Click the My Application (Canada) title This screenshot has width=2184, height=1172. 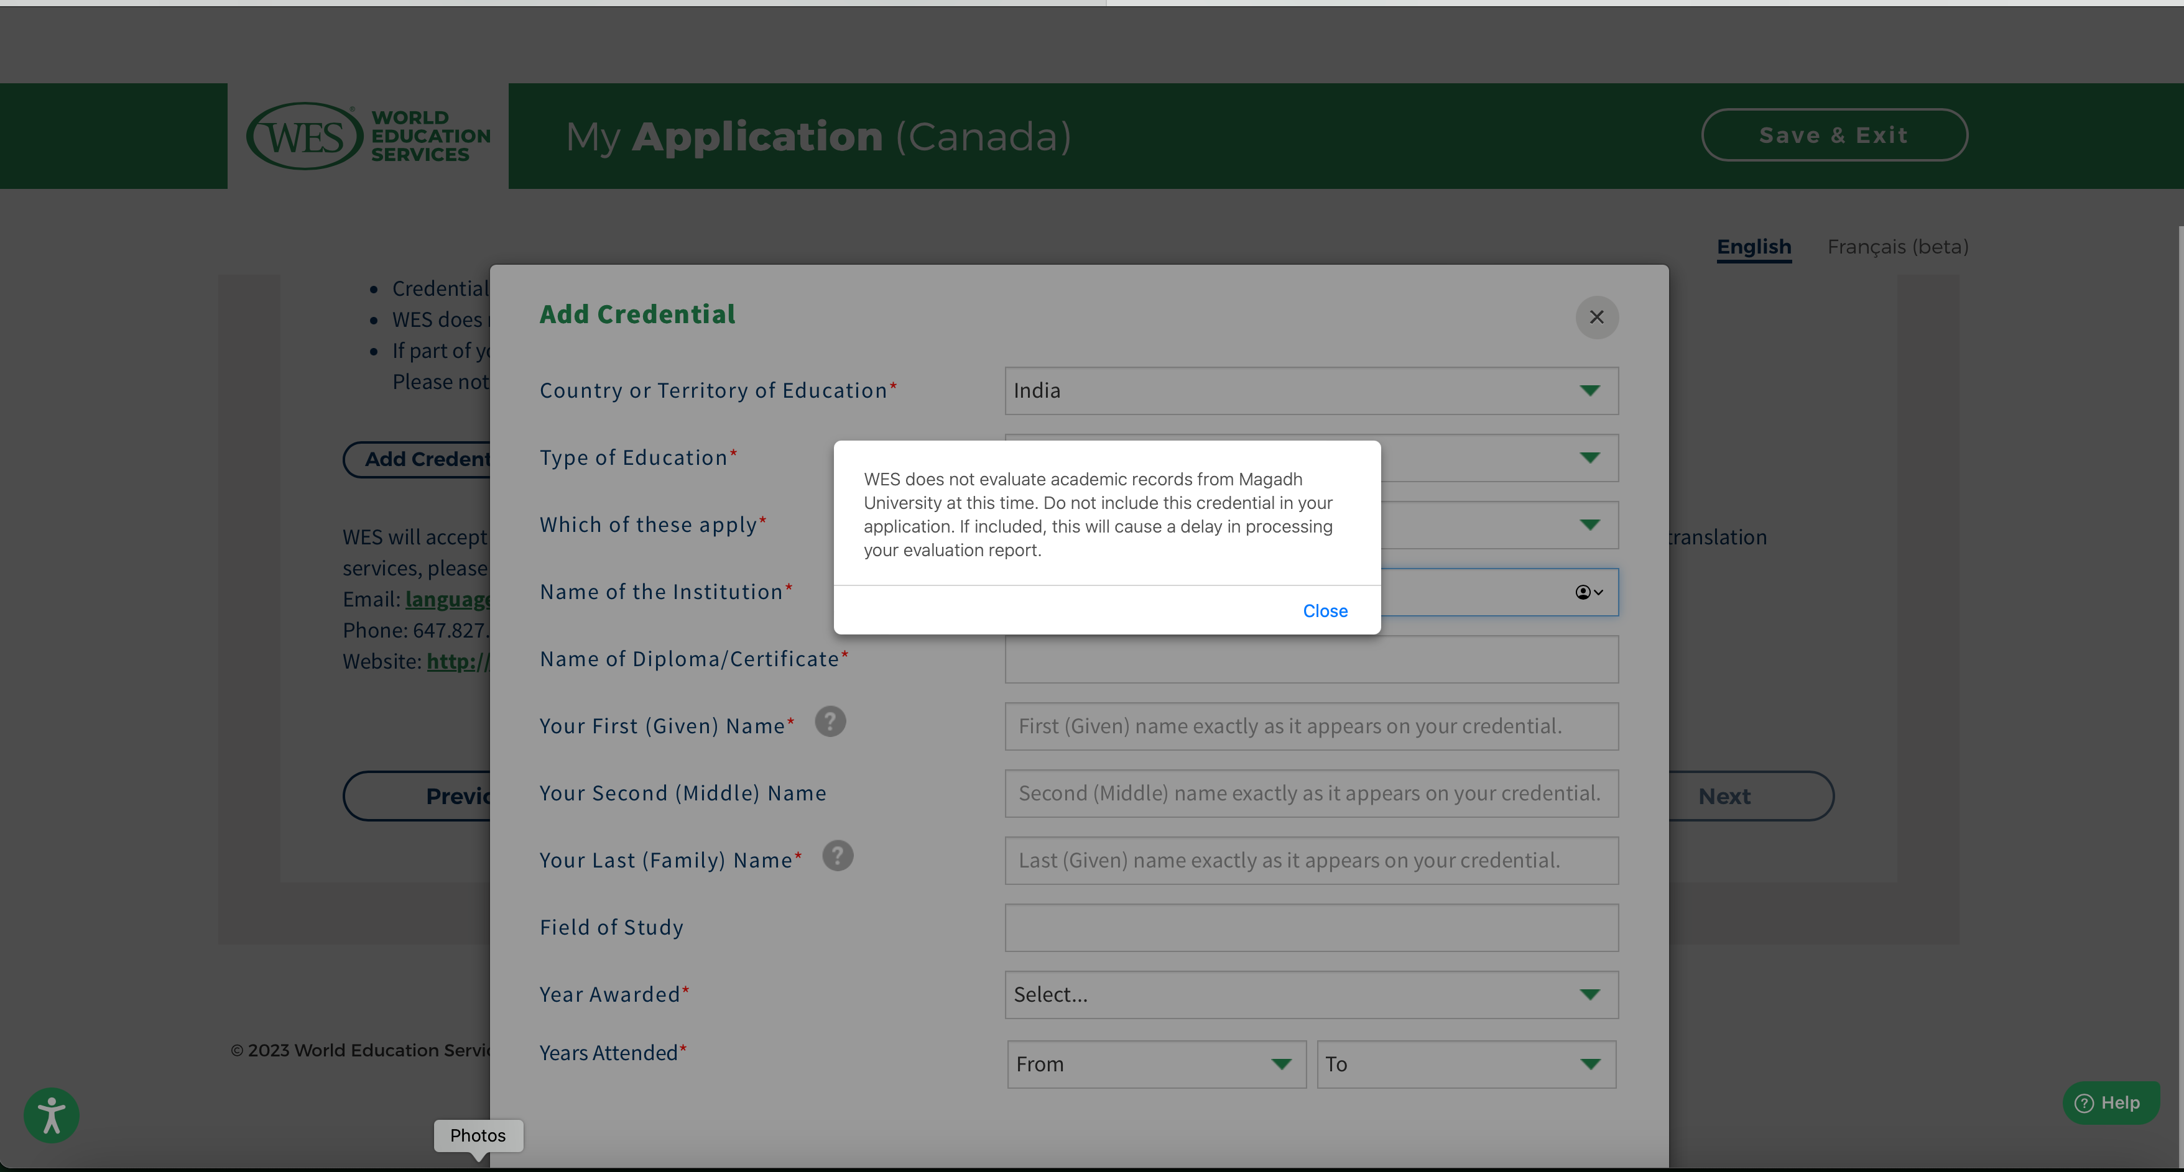coord(818,137)
